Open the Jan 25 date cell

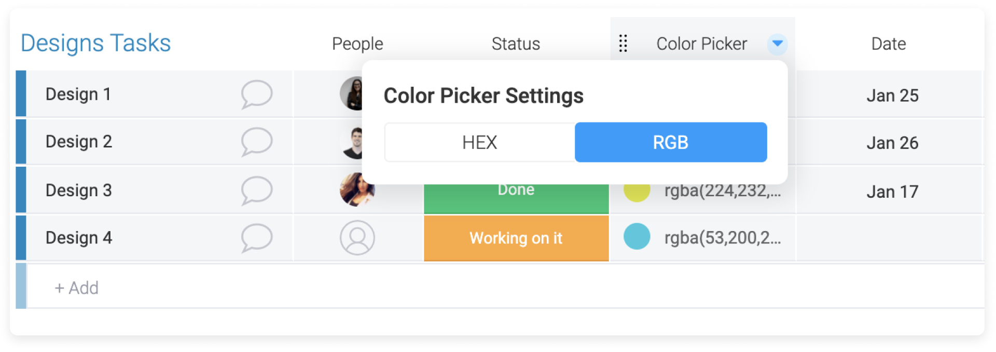[892, 96]
